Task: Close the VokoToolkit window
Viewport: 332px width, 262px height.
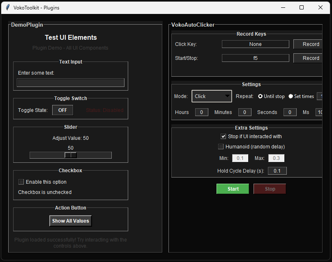Action: pyautogui.click(x=320, y=7)
